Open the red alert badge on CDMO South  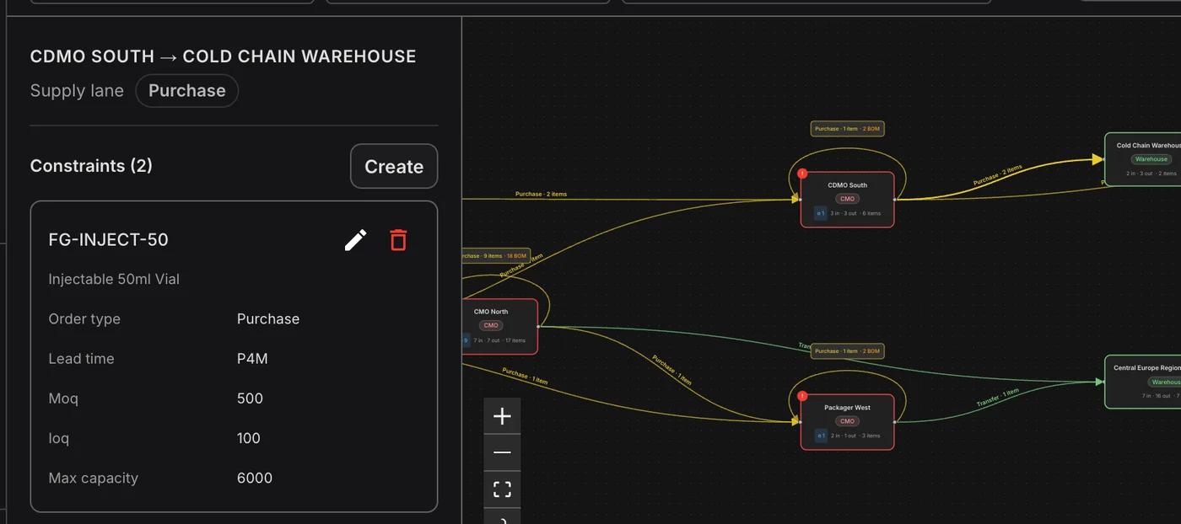(802, 174)
